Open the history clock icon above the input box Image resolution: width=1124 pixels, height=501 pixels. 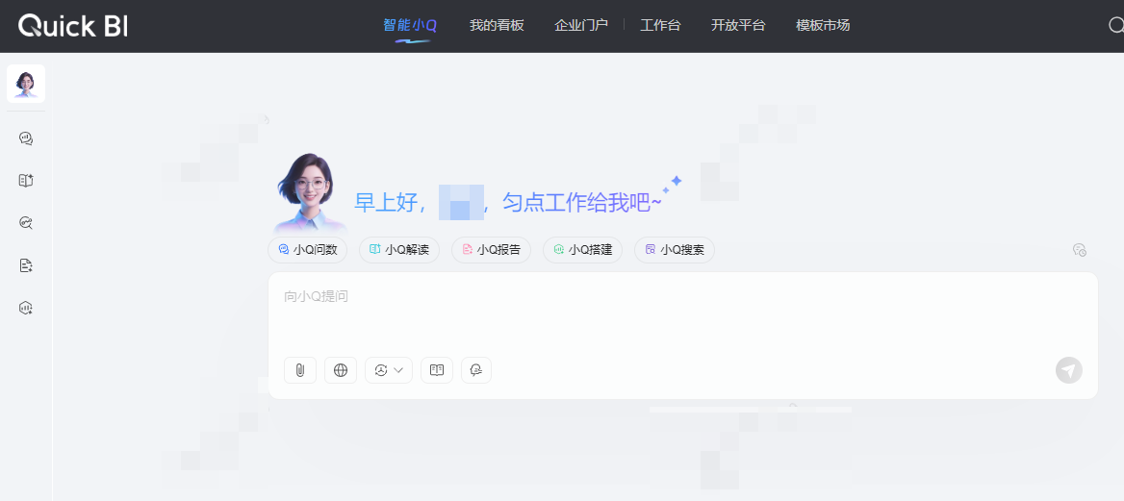pyautogui.click(x=1080, y=249)
